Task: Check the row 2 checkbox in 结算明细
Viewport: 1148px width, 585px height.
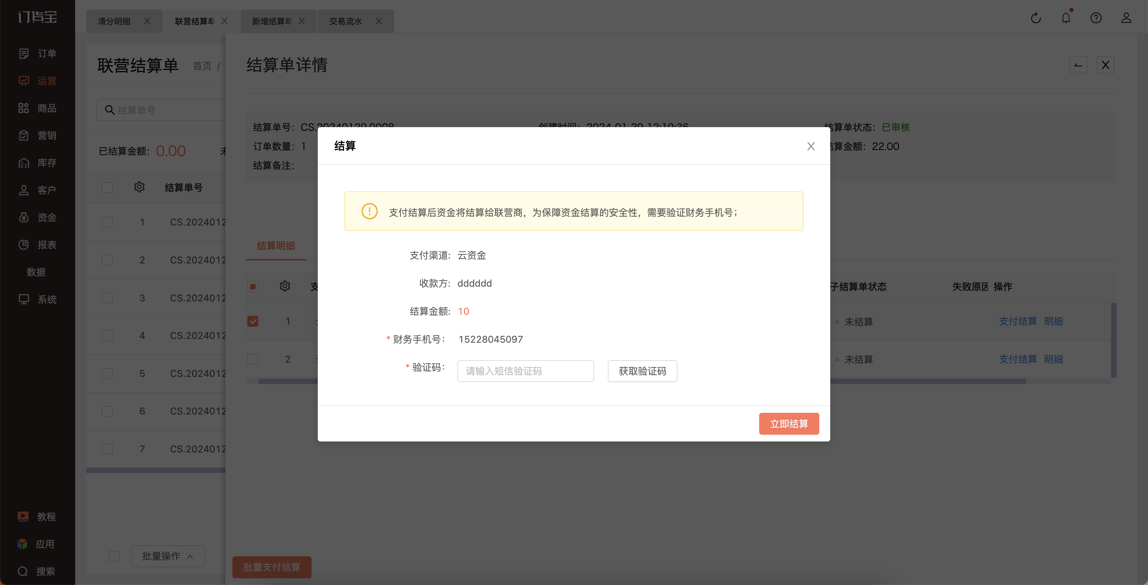Action: [253, 359]
